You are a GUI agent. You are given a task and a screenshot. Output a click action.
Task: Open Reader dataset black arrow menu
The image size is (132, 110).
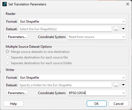click(x=123, y=29)
